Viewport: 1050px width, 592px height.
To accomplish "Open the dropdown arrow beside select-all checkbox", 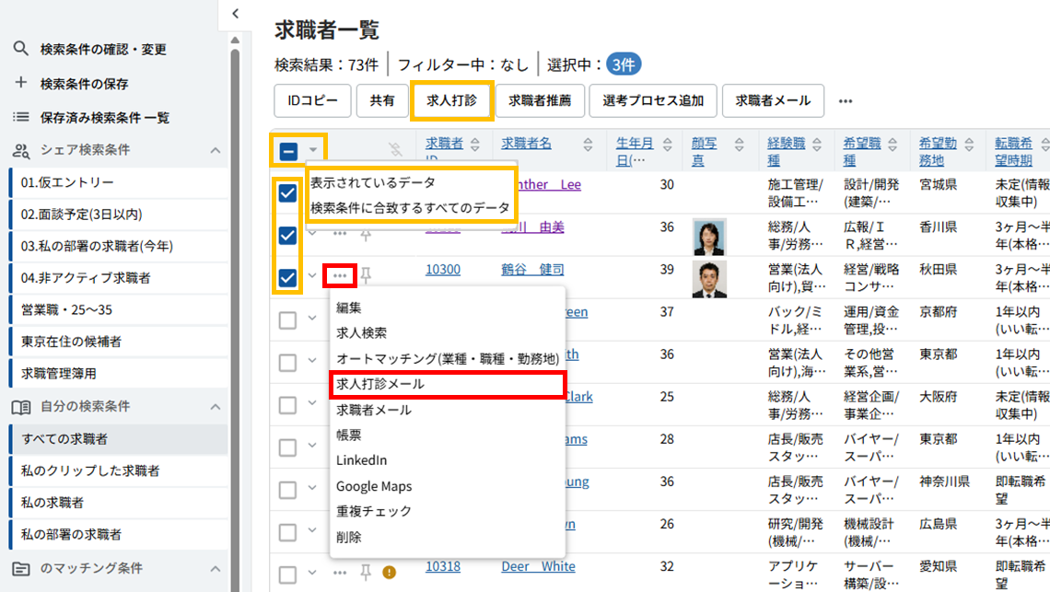I will click(313, 150).
